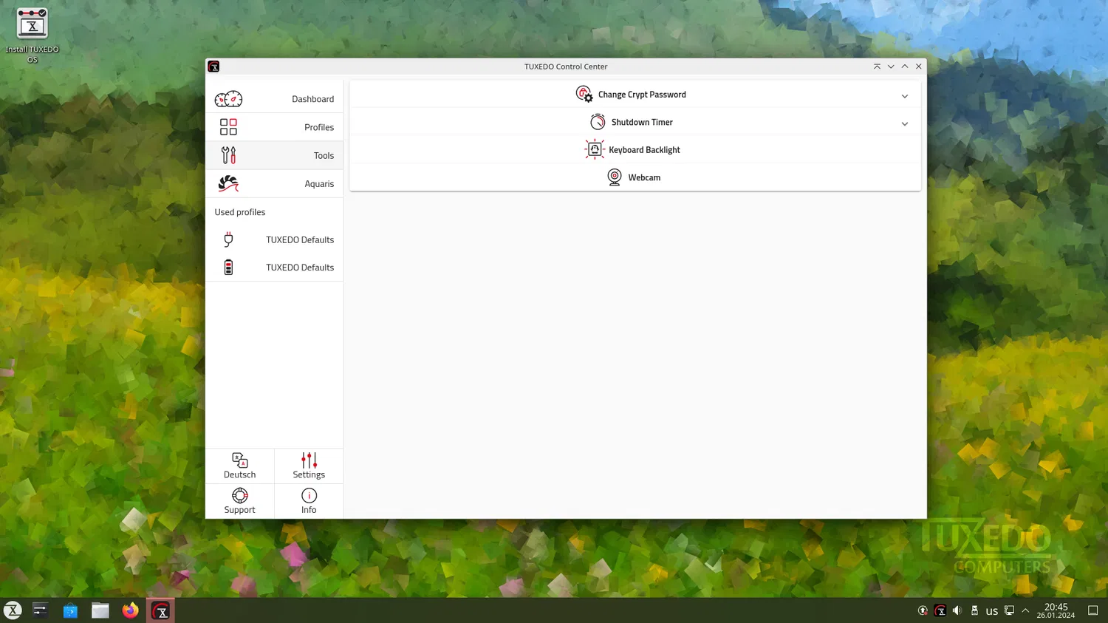Open the Support page label

pyautogui.click(x=240, y=510)
